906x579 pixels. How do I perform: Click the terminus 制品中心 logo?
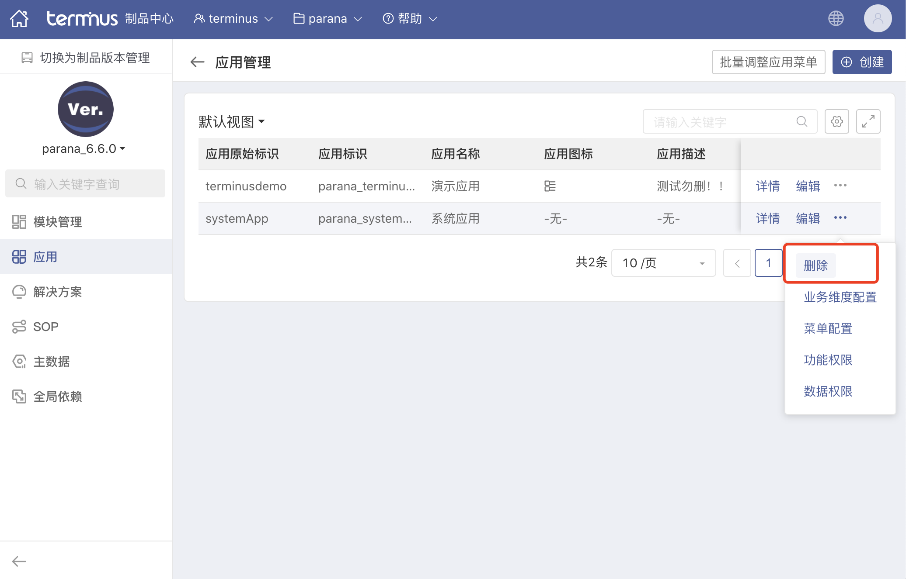coord(110,19)
